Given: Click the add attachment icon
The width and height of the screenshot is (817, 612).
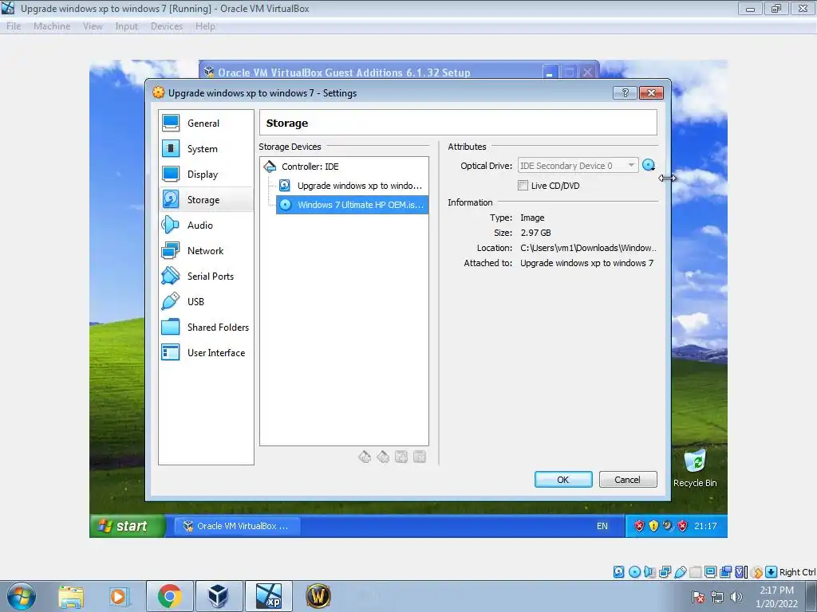Looking at the screenshot, I should pyautogui.click(x=401, y=457).
